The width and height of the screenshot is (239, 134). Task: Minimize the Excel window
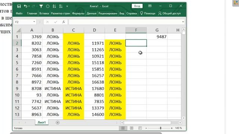[x=160, y=6]
